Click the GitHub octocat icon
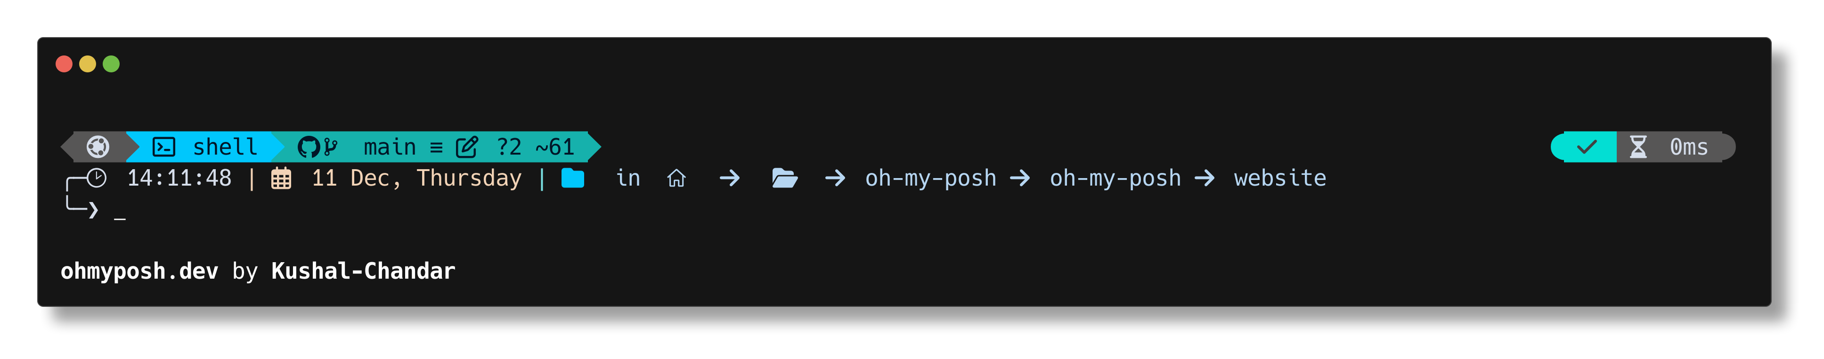This screenshot has width=1824, height=359. [309, 147]
